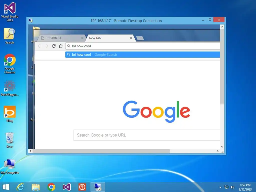The width and height of the screenshot is (256, 192).
Task: Close the New Tab tab
Action: click(130, 38)
